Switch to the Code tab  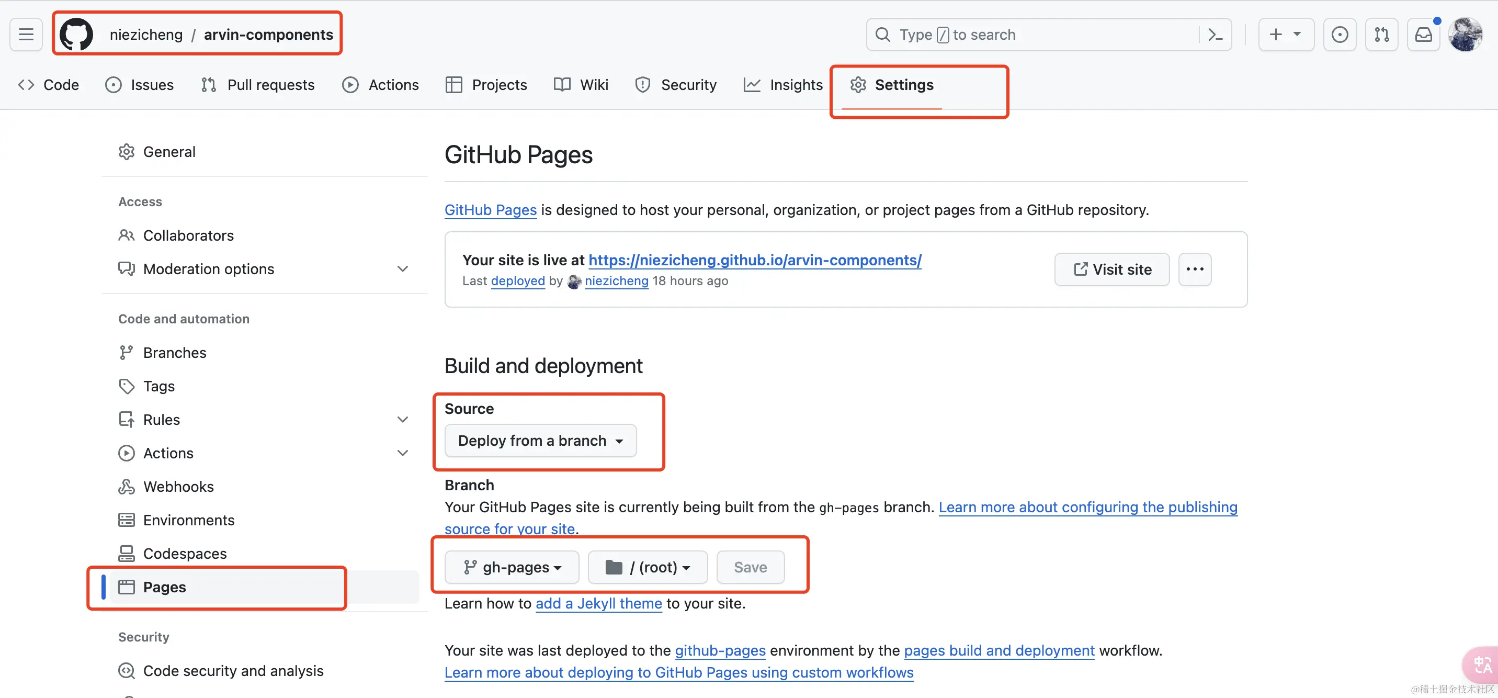coord(48,85)
